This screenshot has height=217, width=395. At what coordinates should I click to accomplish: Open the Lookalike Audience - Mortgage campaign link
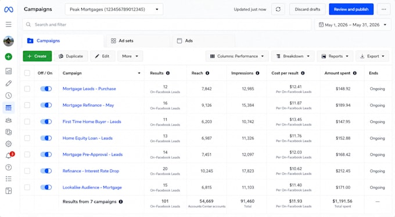click(92, 187)
